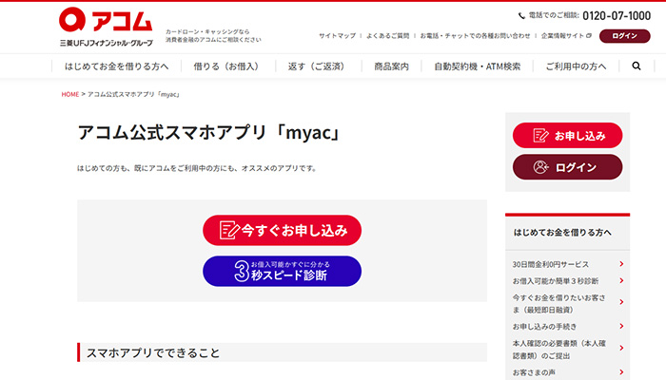Open the お客さまの声 sidebar link

click(534, 372)
